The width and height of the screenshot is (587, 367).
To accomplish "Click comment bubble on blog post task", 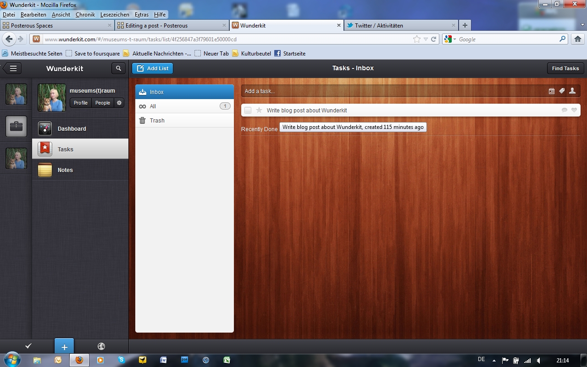I will (x=565, y=110).
